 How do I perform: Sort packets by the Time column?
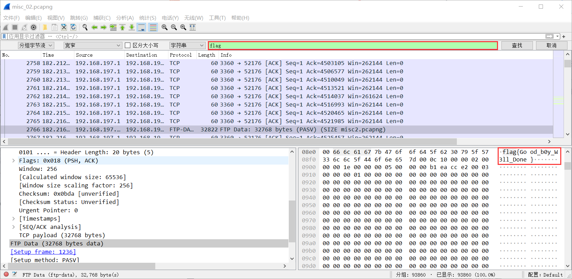click(57, 55)
